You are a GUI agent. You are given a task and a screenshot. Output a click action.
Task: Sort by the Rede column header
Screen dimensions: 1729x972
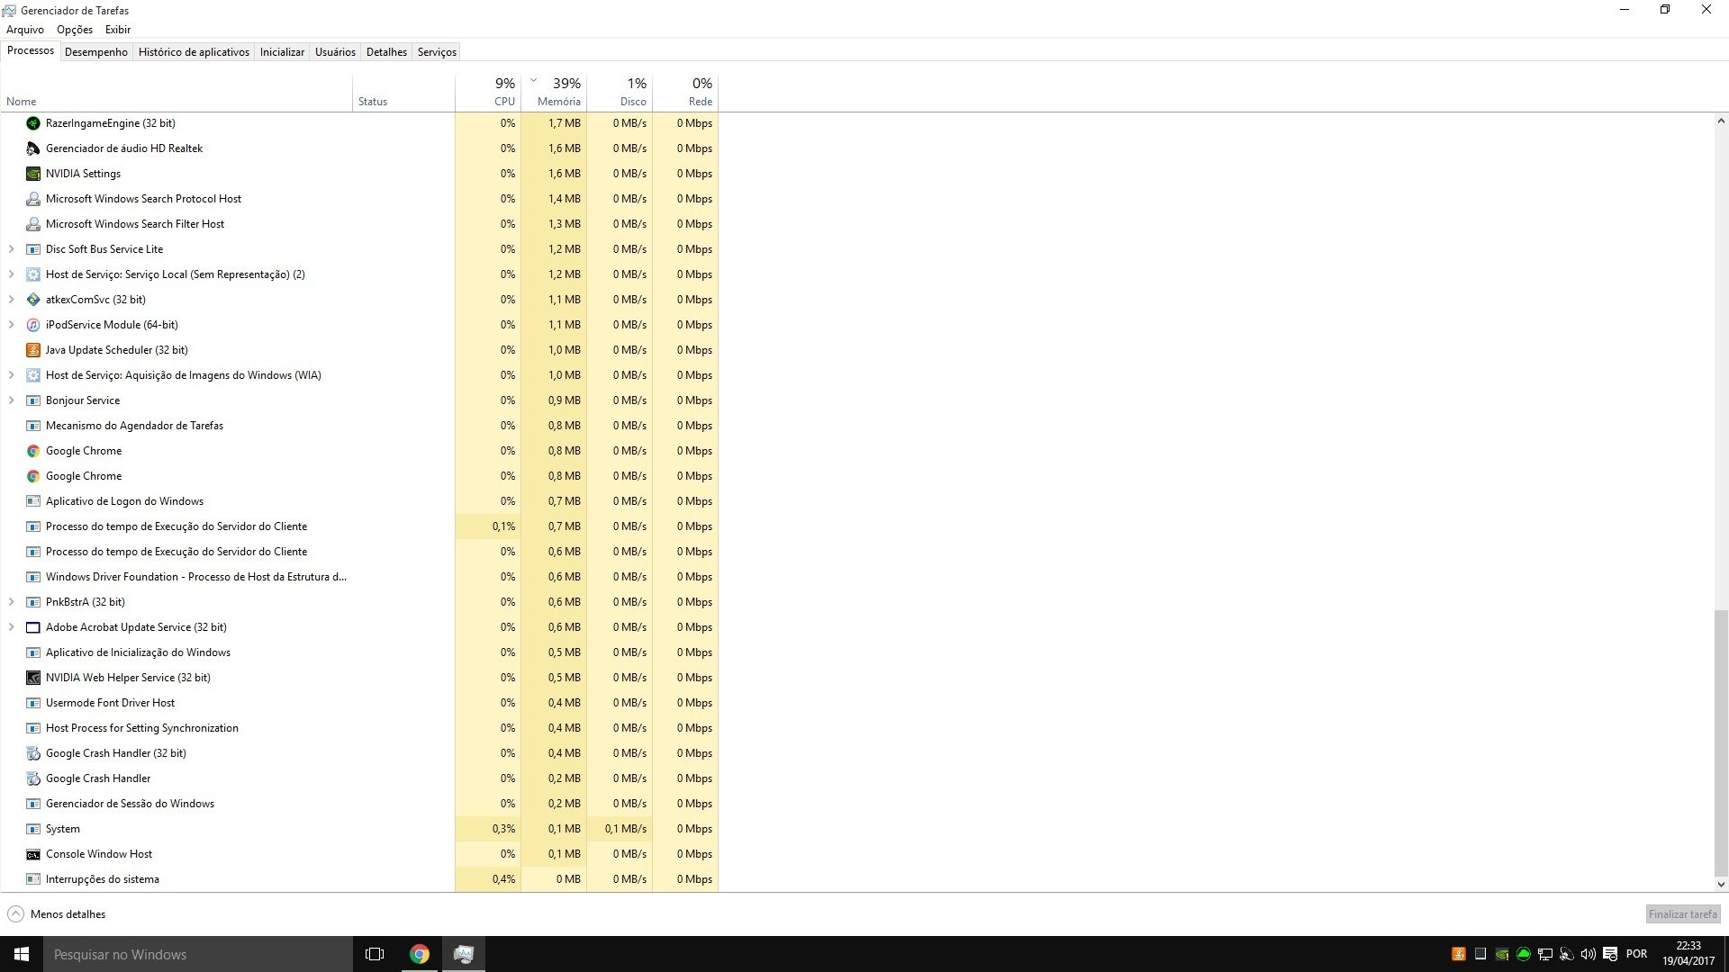[685, 92]
